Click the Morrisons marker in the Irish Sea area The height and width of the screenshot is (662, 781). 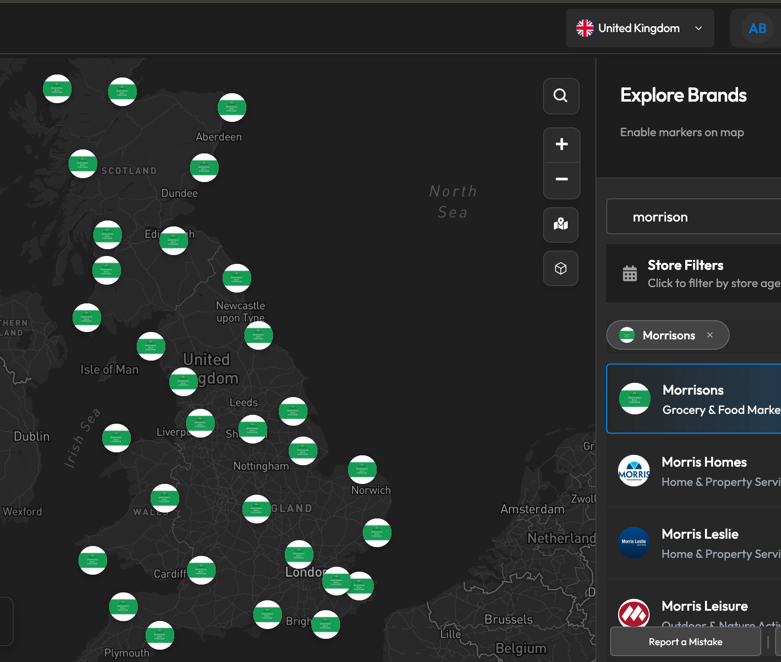117,438
